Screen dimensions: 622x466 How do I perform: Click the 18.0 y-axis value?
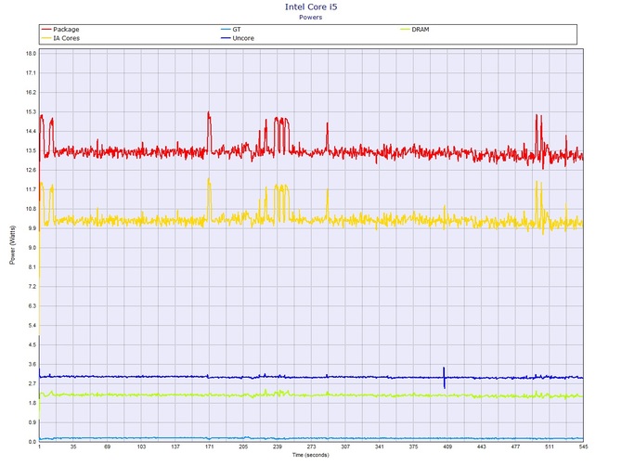click(x=31, y=54)
